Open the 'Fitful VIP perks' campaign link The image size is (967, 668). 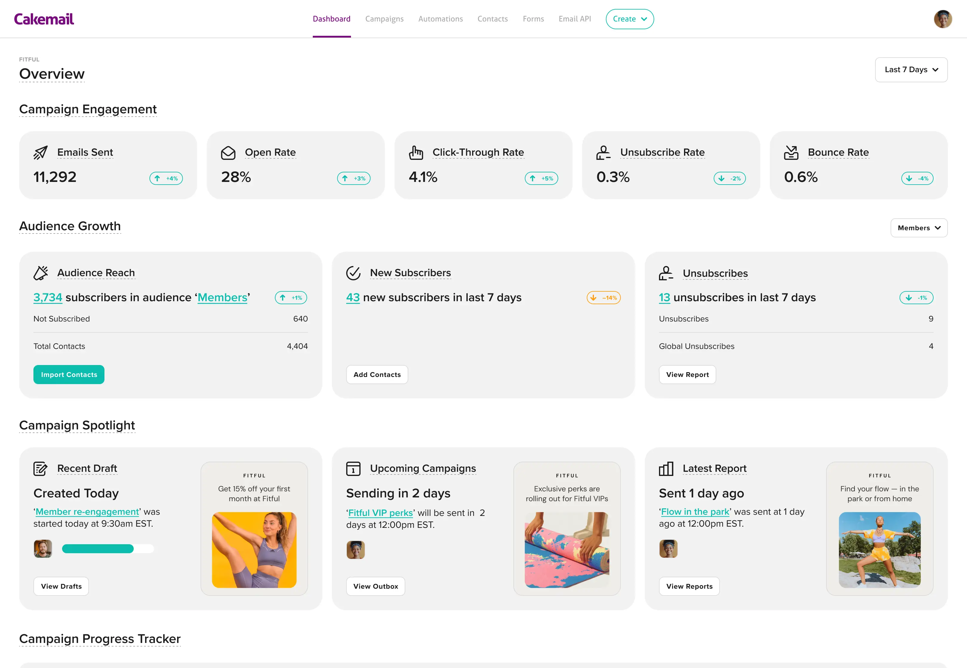point(380,513)
